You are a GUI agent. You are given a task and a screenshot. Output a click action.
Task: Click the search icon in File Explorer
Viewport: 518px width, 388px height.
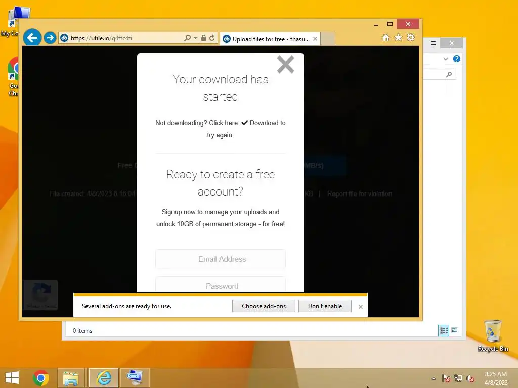click(x=449, y=75)
